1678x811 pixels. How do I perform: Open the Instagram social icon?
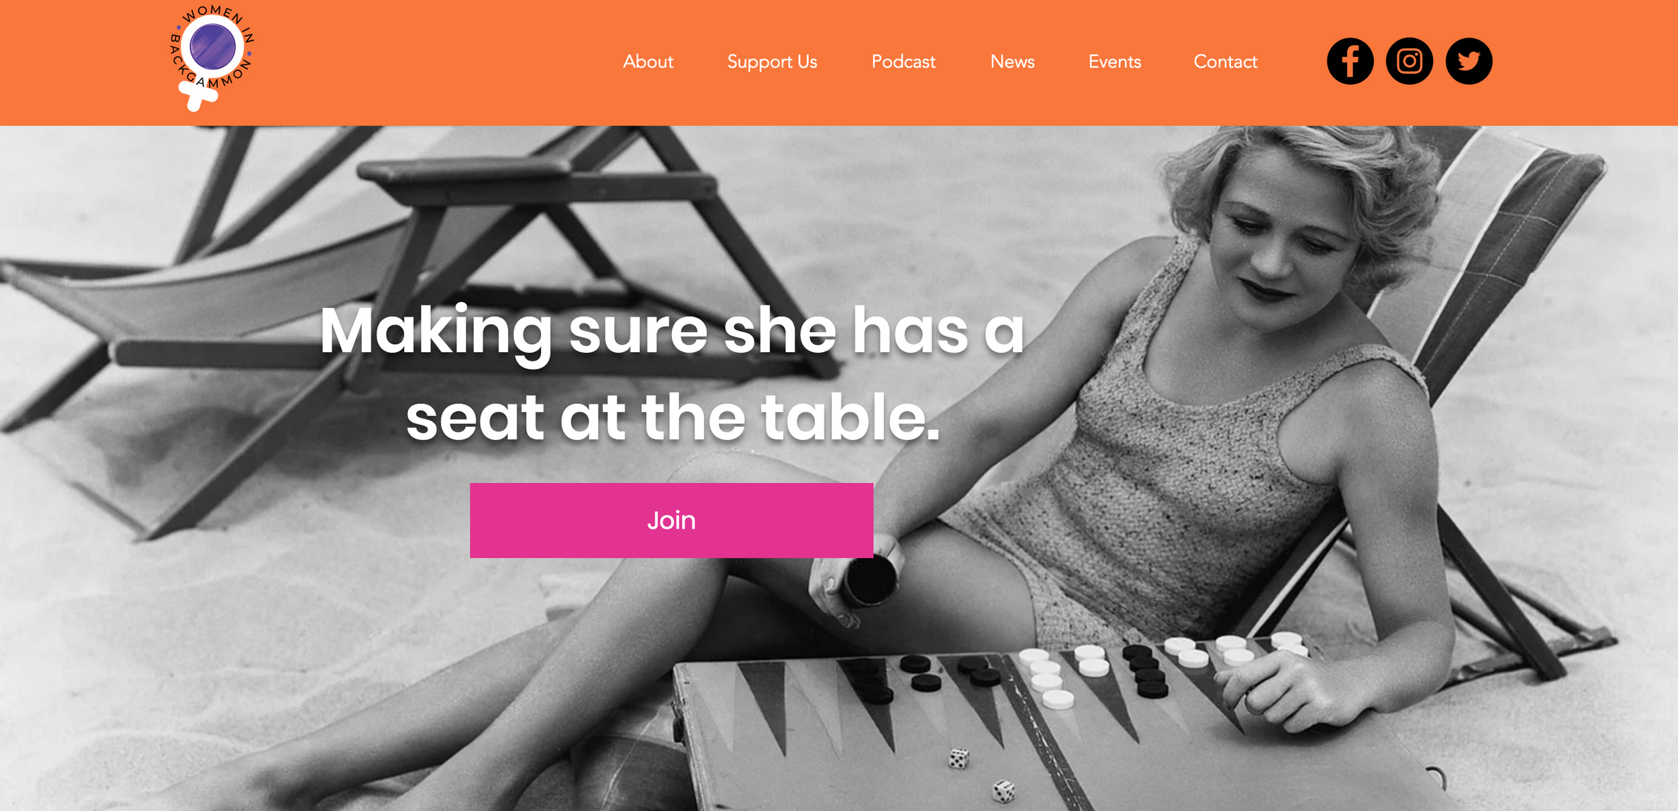tap(1410, 61)
